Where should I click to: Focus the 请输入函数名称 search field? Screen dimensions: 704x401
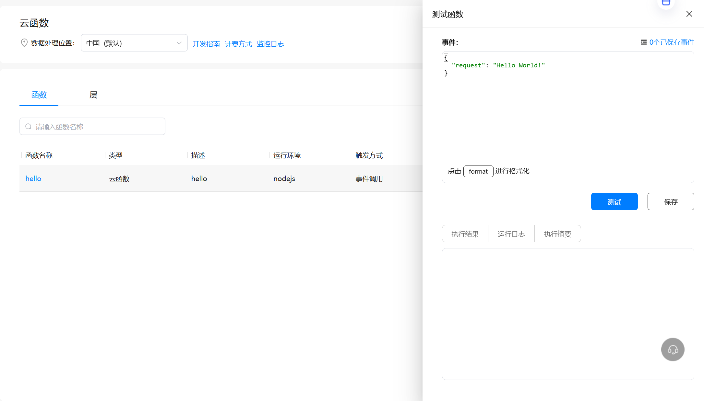(x=92, y=126)
